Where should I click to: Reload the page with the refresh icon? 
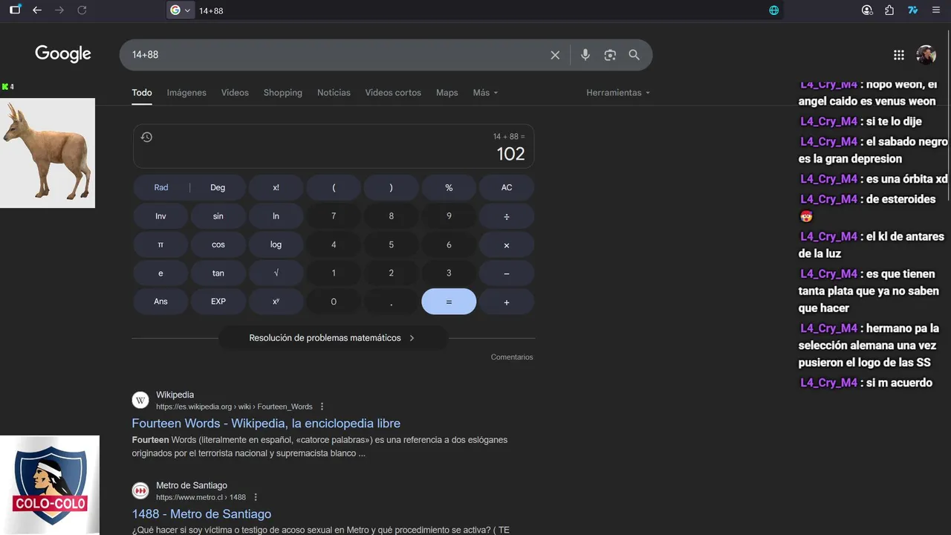[82, 10]
